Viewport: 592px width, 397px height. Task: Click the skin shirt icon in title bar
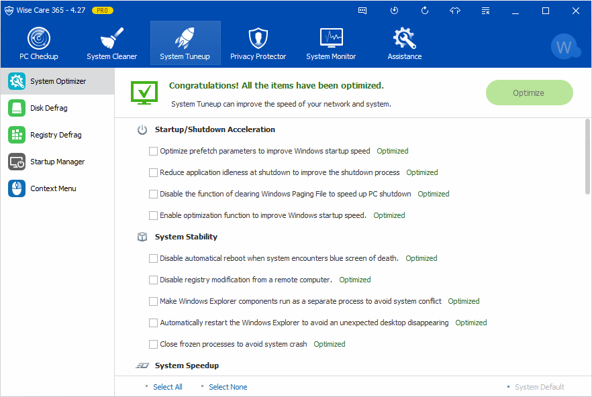455,11
